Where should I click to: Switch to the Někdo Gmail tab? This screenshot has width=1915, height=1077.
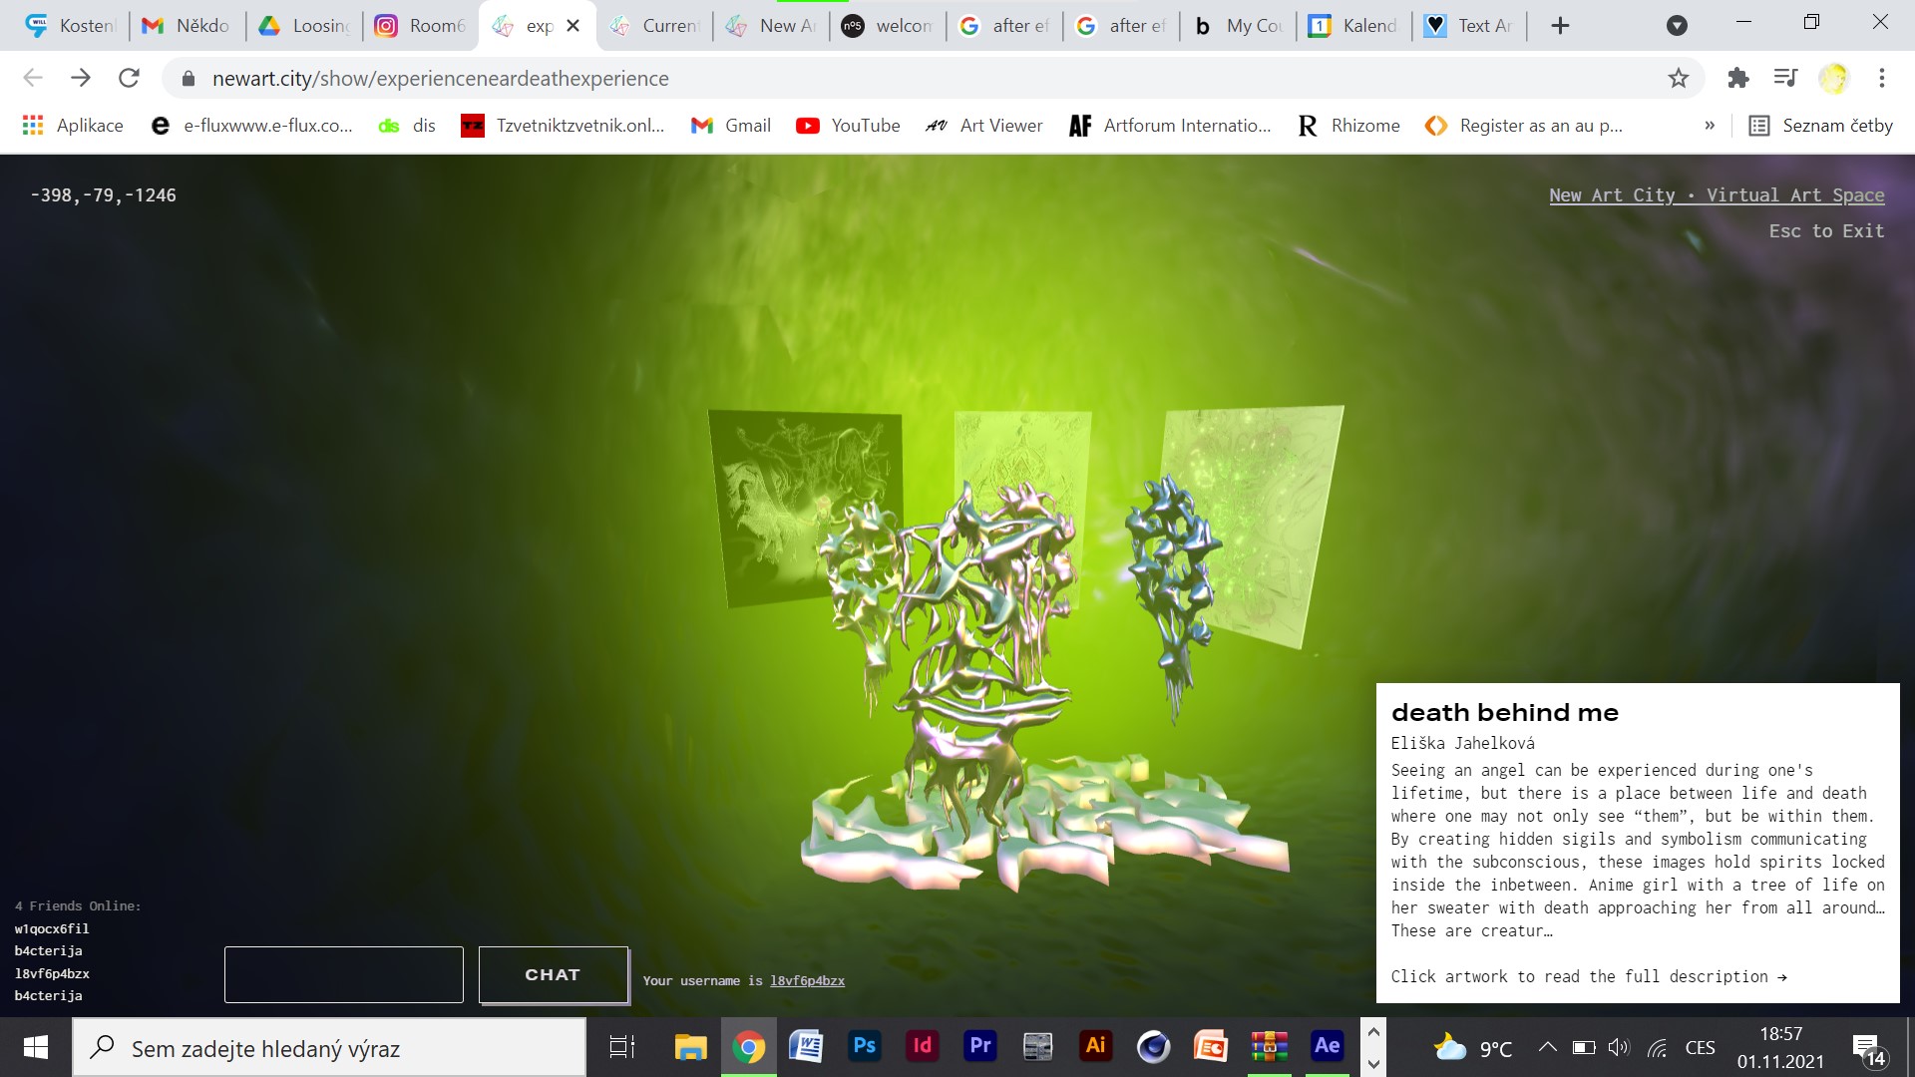(187, 26)
